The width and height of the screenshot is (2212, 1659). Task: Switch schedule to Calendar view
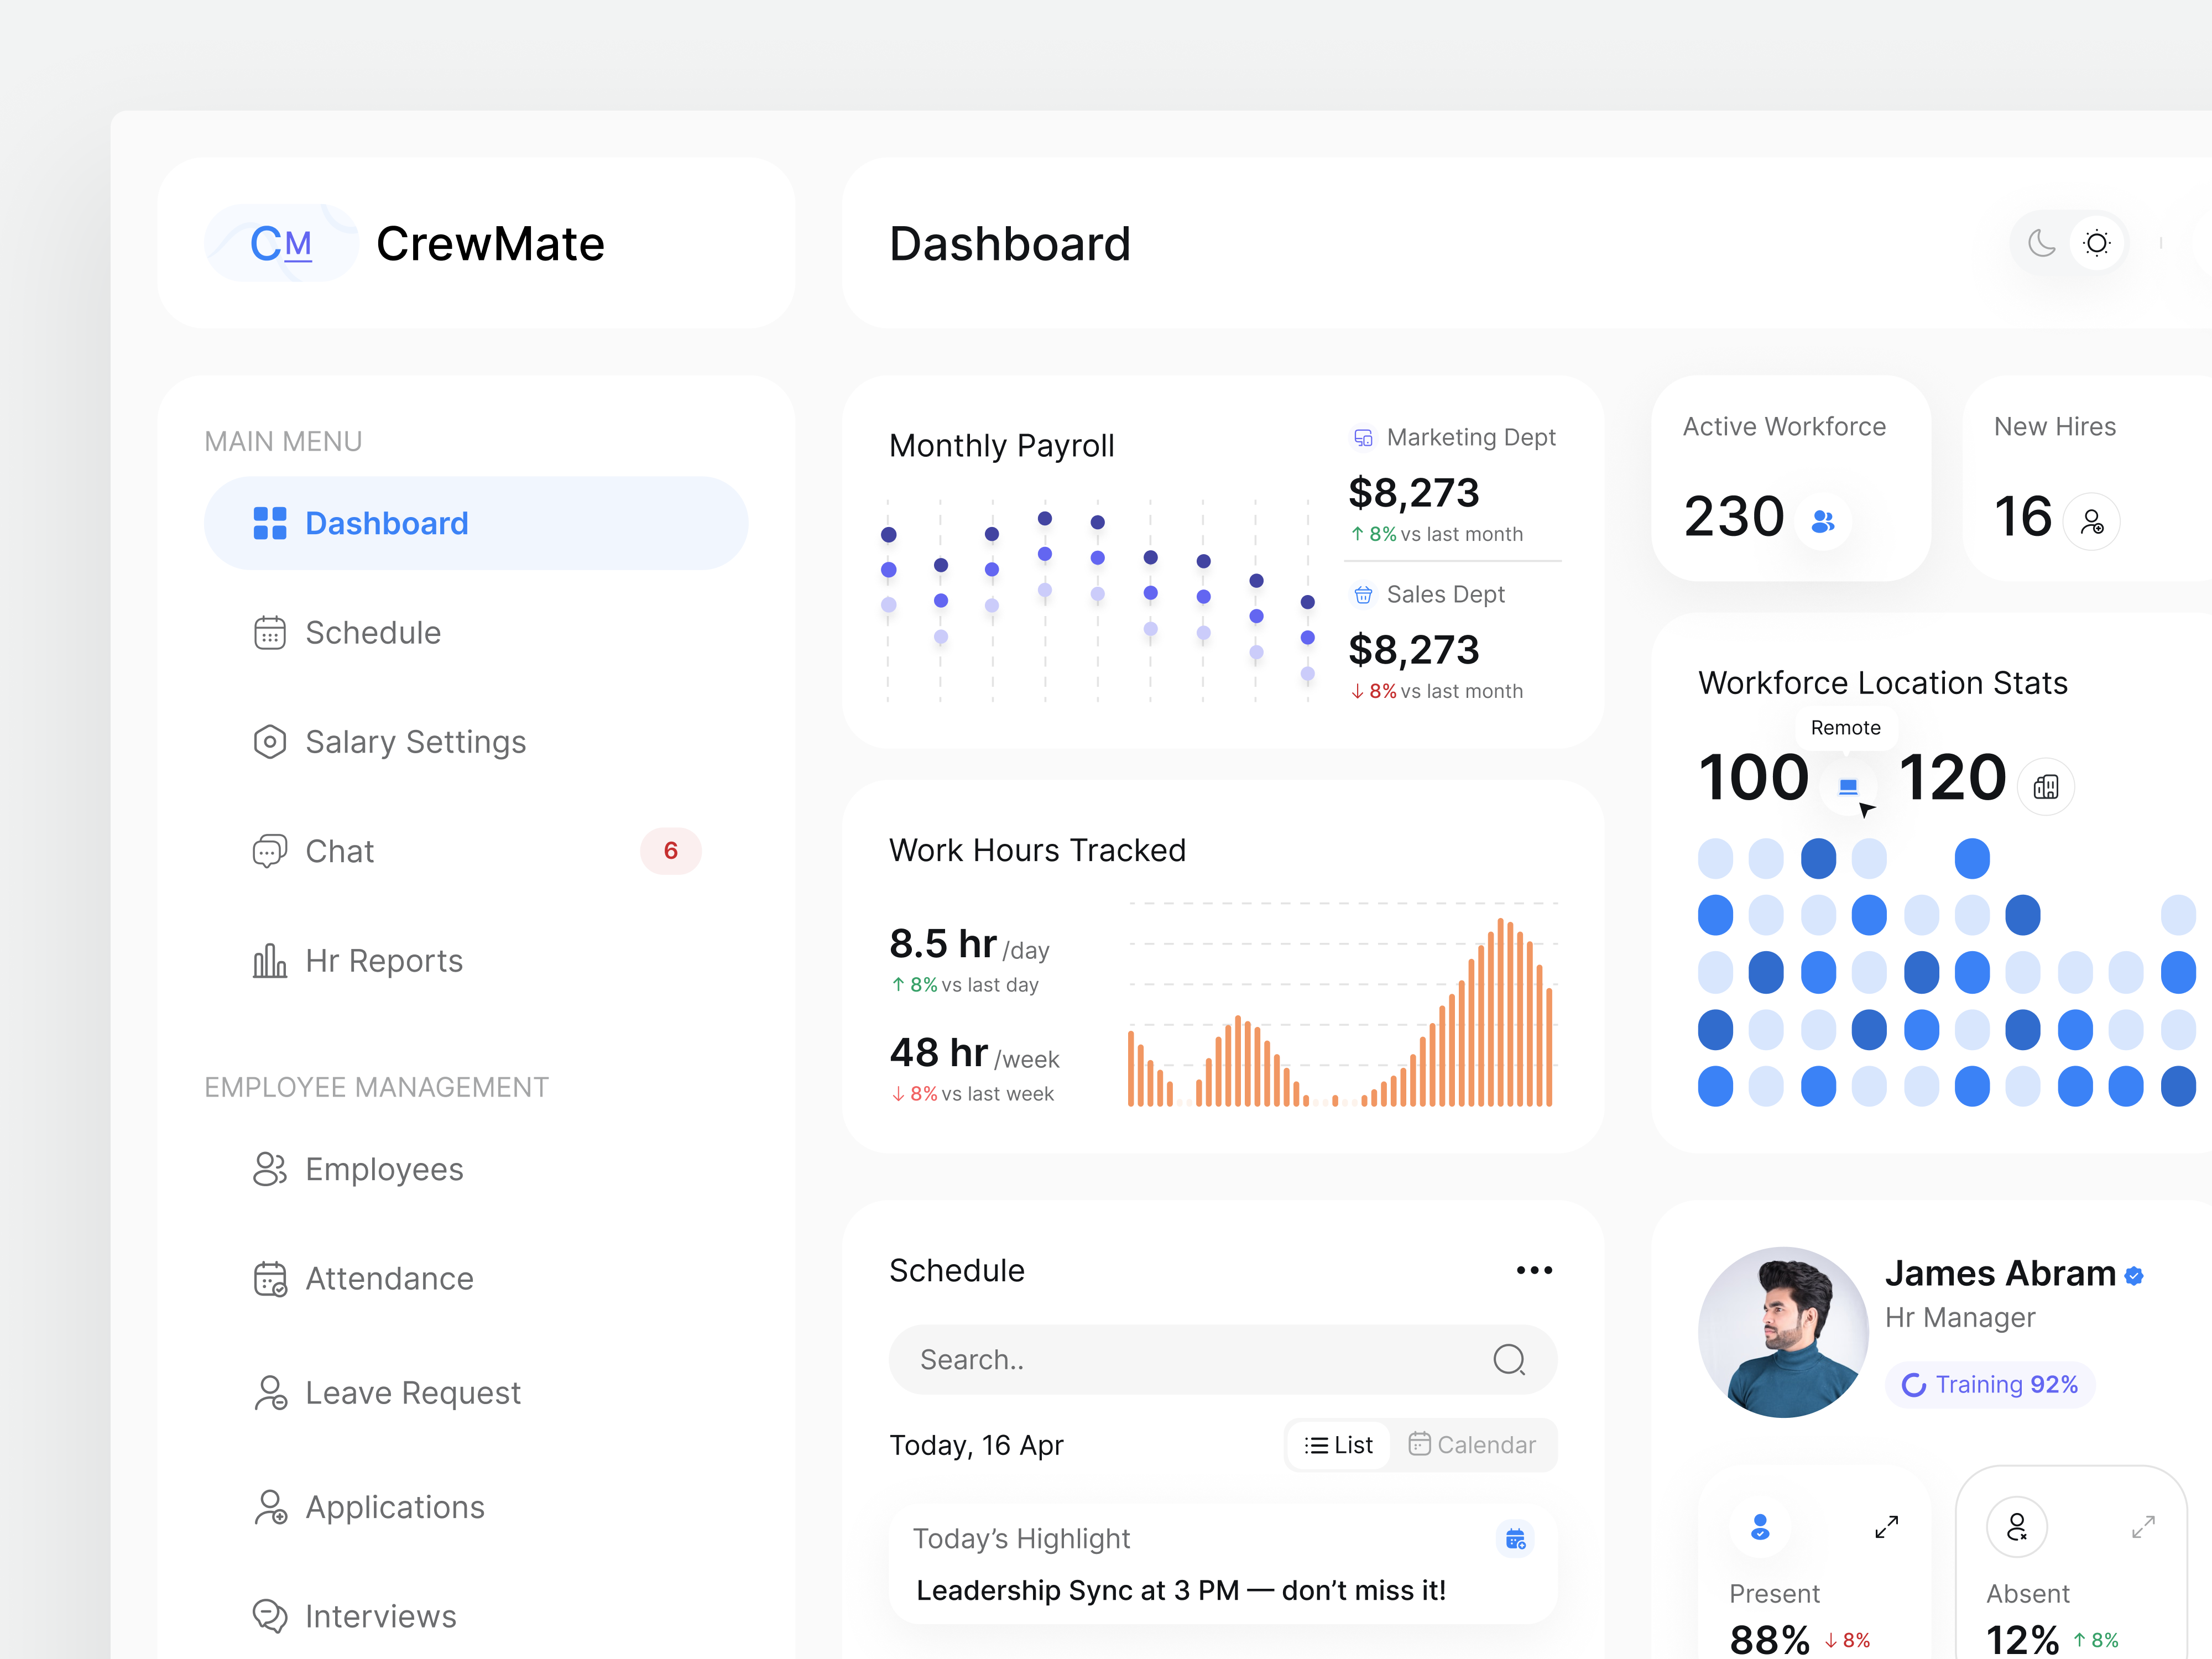tap(1472, 1444)
